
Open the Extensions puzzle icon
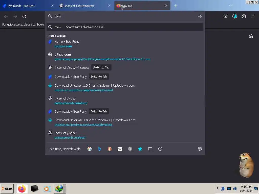click(244, 16)
